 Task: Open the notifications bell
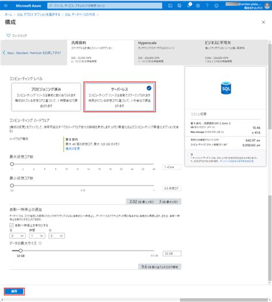[189, 6]
